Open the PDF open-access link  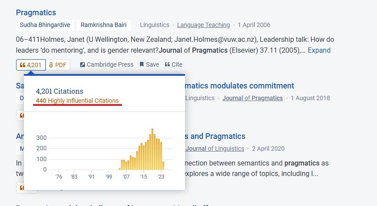[x=58, y=65]
